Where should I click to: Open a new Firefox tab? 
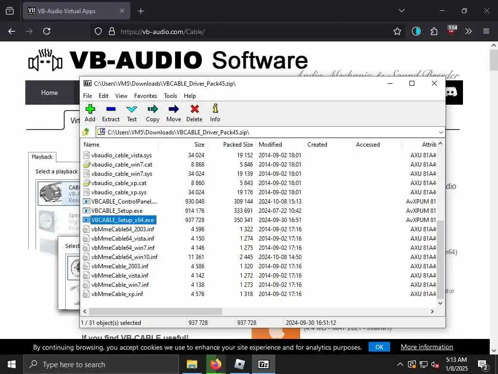(141, 11)
